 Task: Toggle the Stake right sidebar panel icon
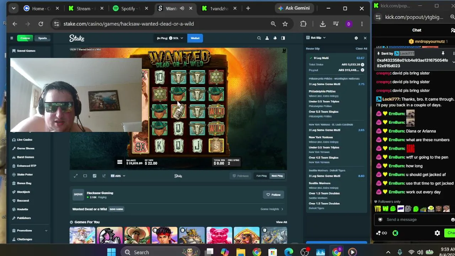[283, 38]
